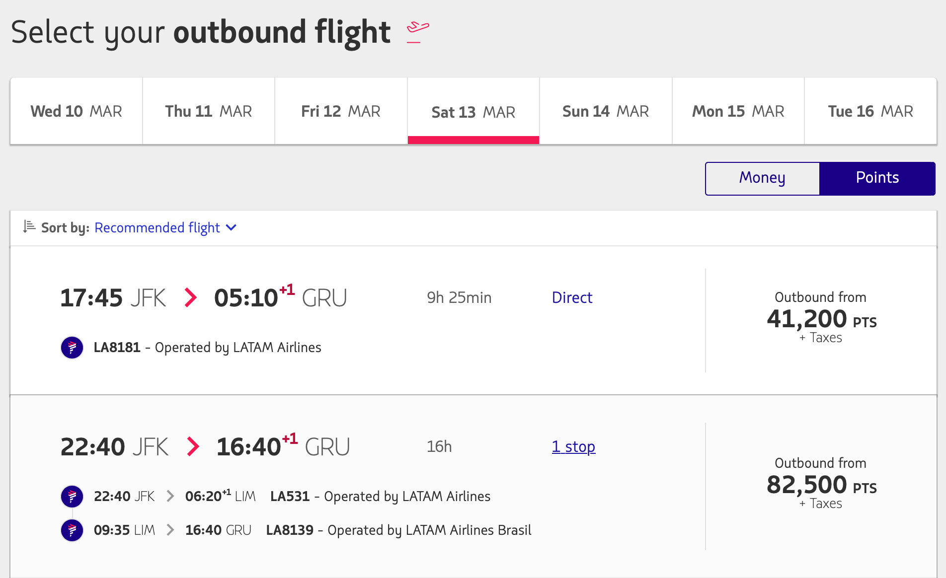Open the Recommended flight sort dropdown
Viewport: 946px width, 578px height.
(157, 227)
